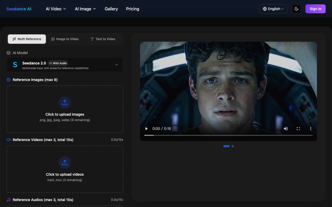Click the "AI Model" label text
The width and height of the screenshot is (332, 207).
coord(20,53)
